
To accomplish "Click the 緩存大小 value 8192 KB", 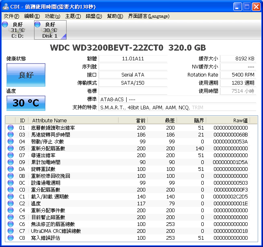I will pos(238,59).
